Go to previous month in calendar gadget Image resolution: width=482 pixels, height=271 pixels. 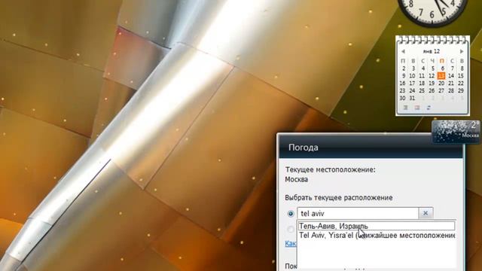[x=403, y=51]
